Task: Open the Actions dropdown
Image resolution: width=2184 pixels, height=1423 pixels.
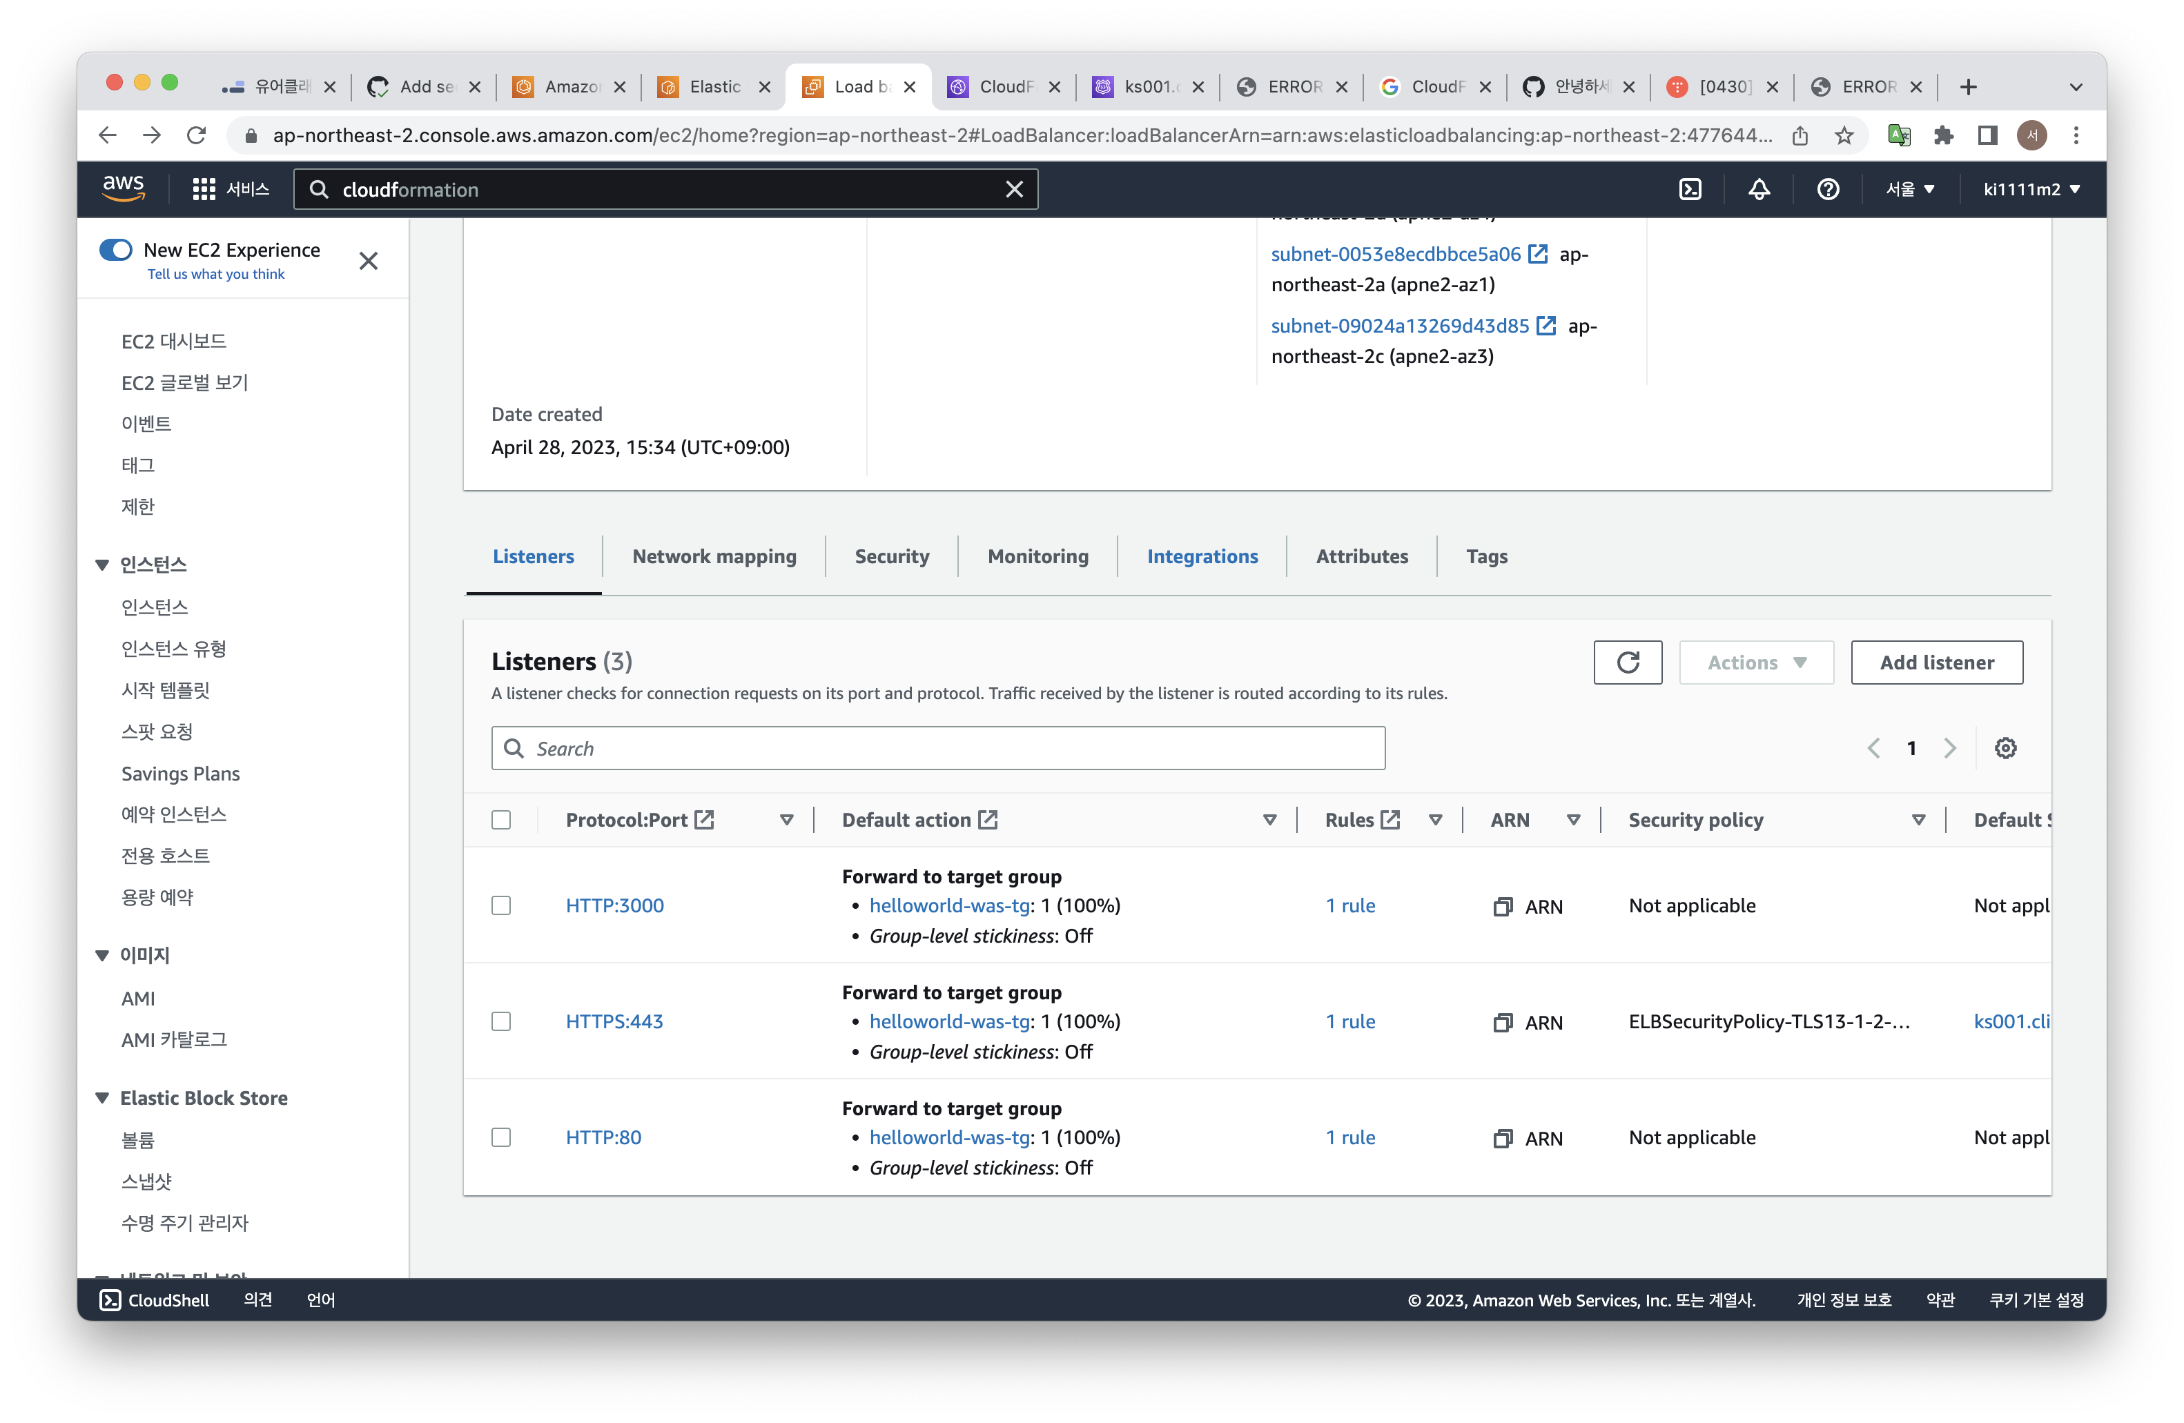Action: click(x=1755, y=663)
